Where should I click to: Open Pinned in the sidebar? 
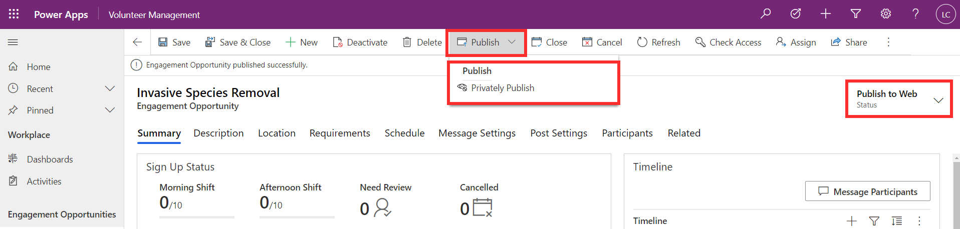point(40,110)
